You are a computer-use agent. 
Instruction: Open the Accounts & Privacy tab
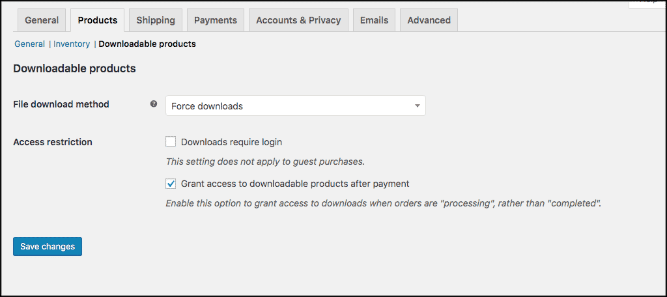(x=298, y=20)
